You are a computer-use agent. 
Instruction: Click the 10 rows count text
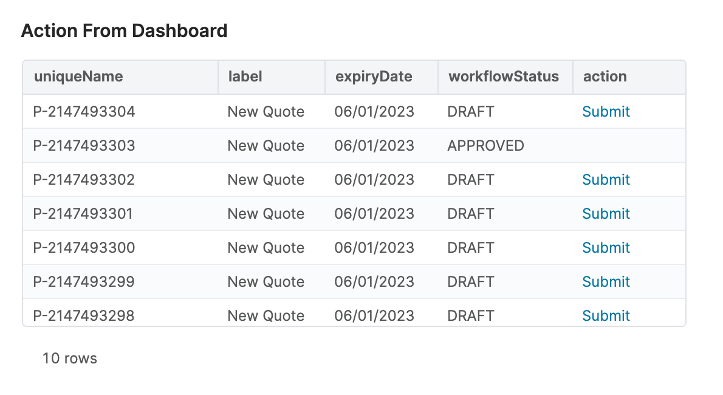(x=70, y=359)
